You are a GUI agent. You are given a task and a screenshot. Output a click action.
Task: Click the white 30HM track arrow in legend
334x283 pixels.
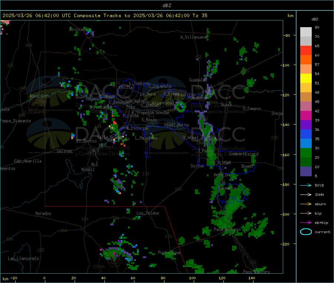tap(306, 194)
